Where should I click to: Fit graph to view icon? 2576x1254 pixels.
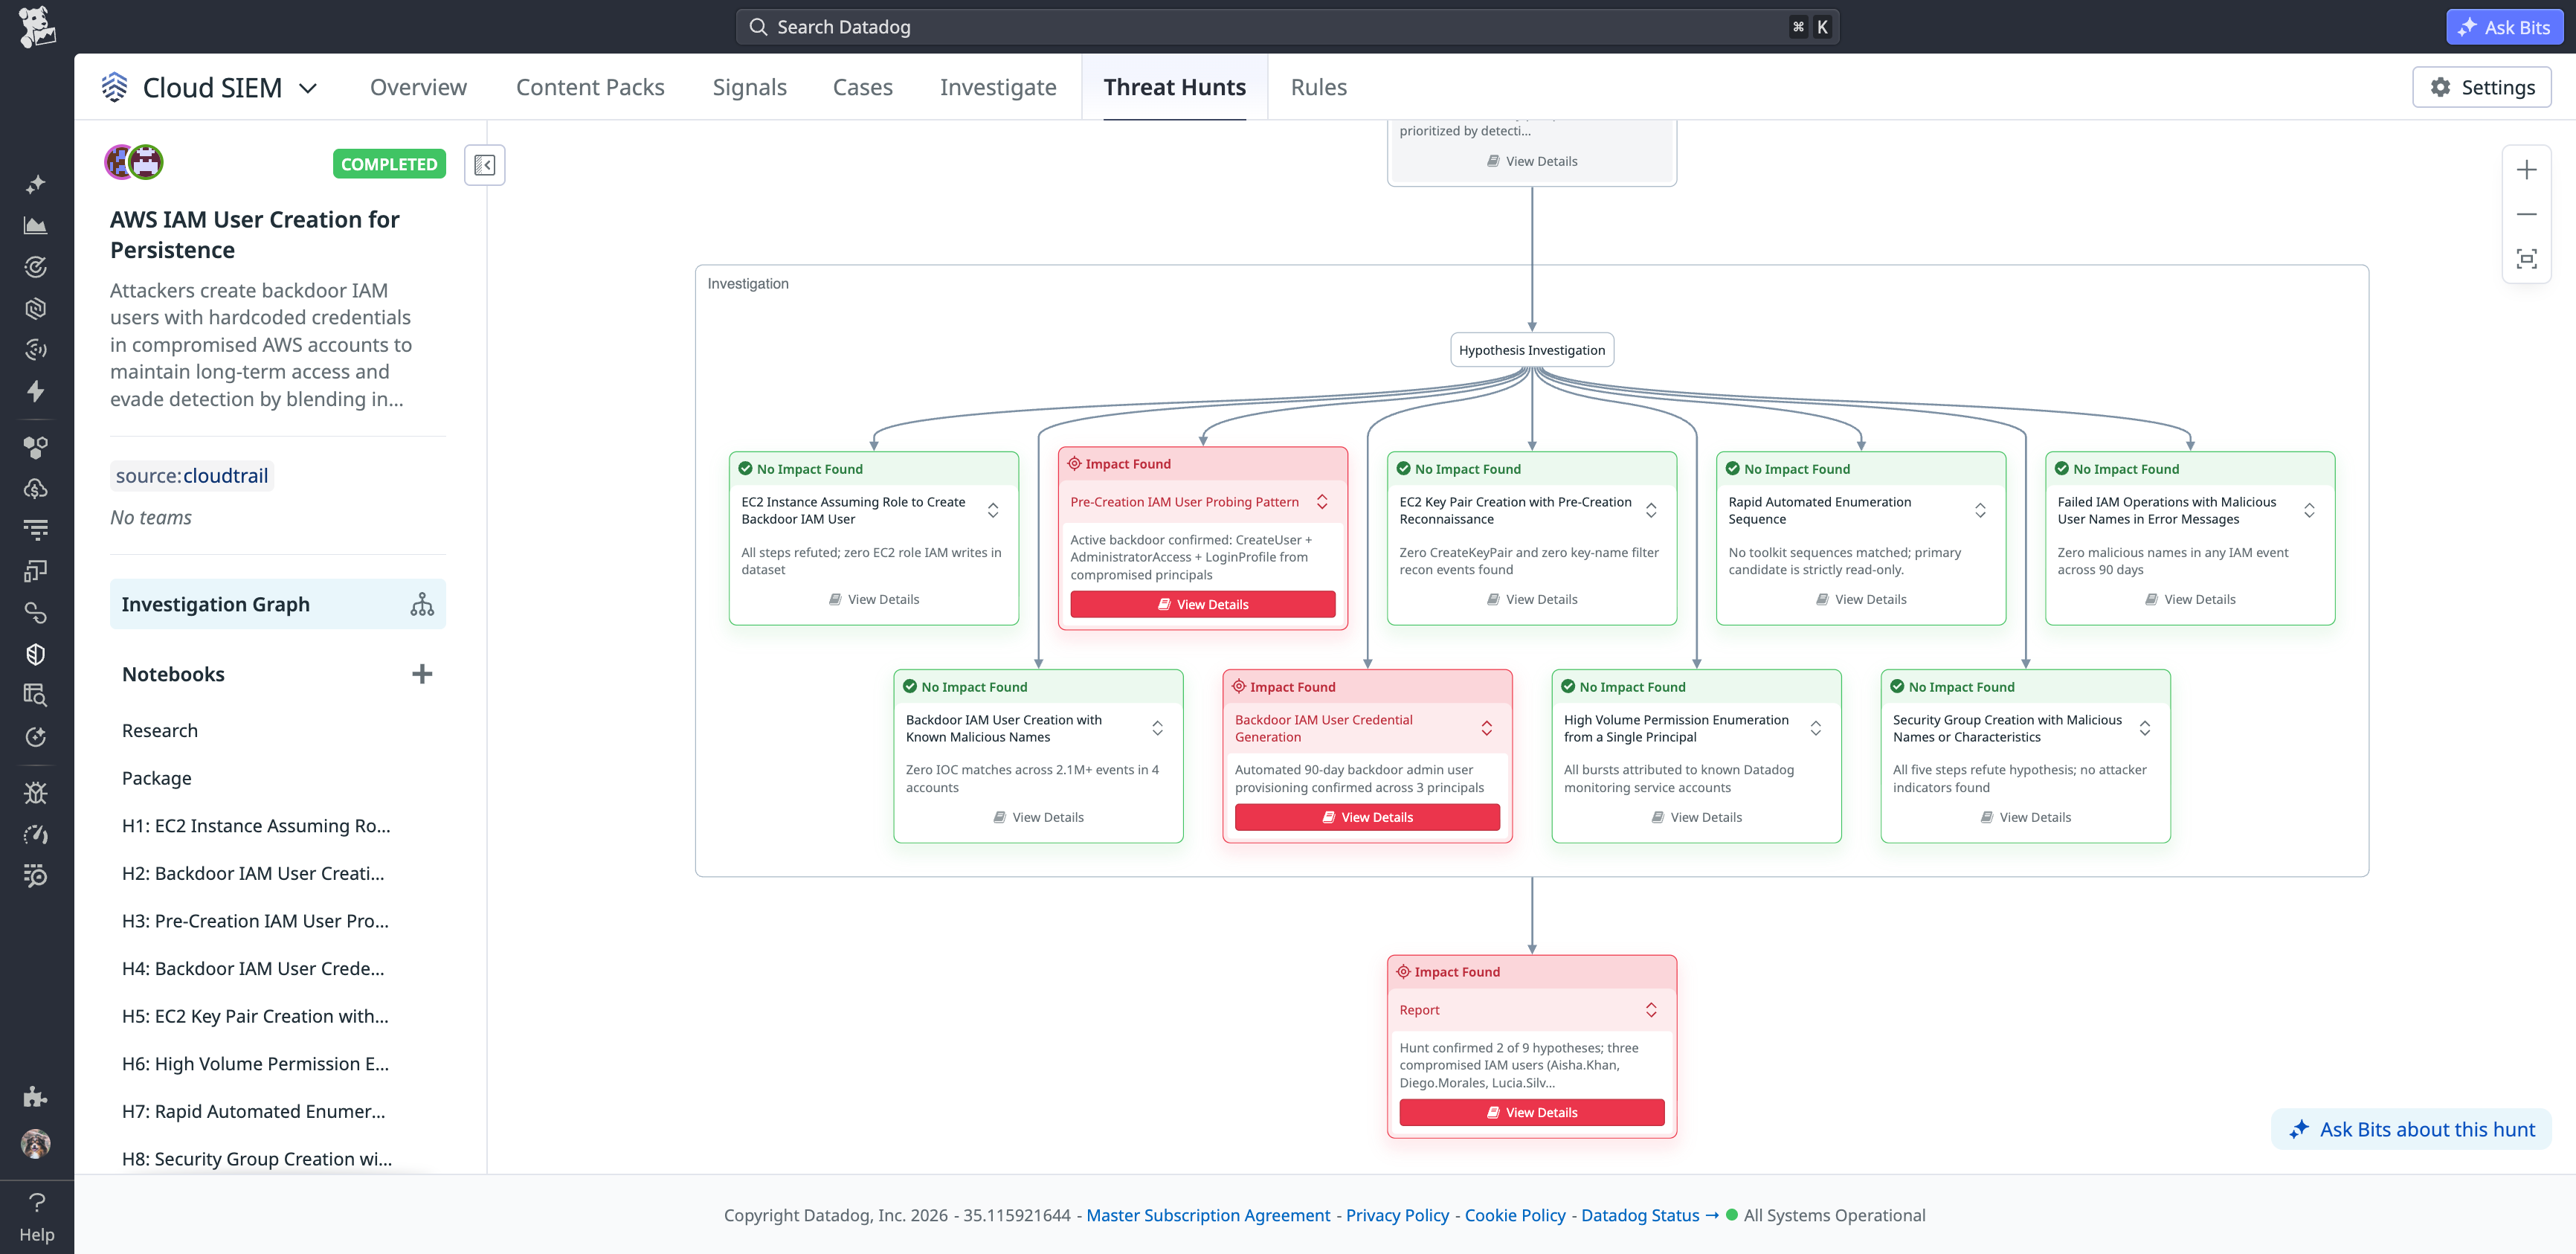tap(2526, 259)
